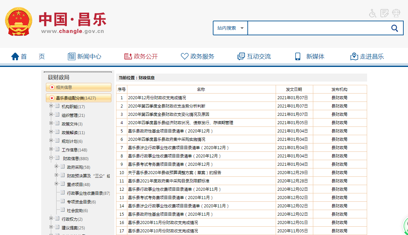The image size is (408, 235).
Task: Collapse the 财政信息 tree node
Action: [x=51, y=158]
